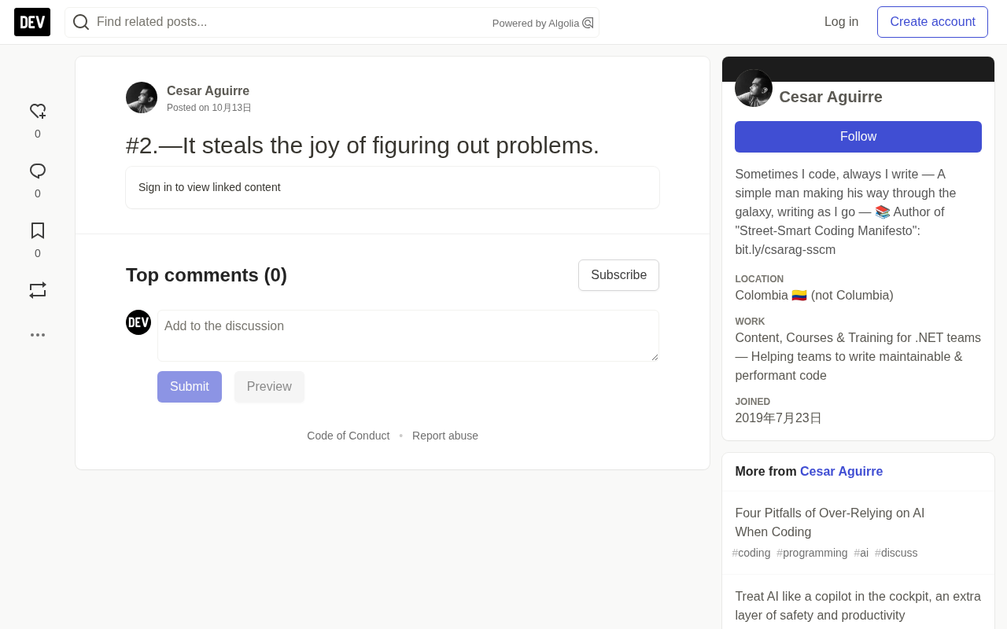Open Cesar Aguirre's avatar beside post title
Image resolution: width=1007 pixels, height=629 pixels.
click(x=142, y=97)
